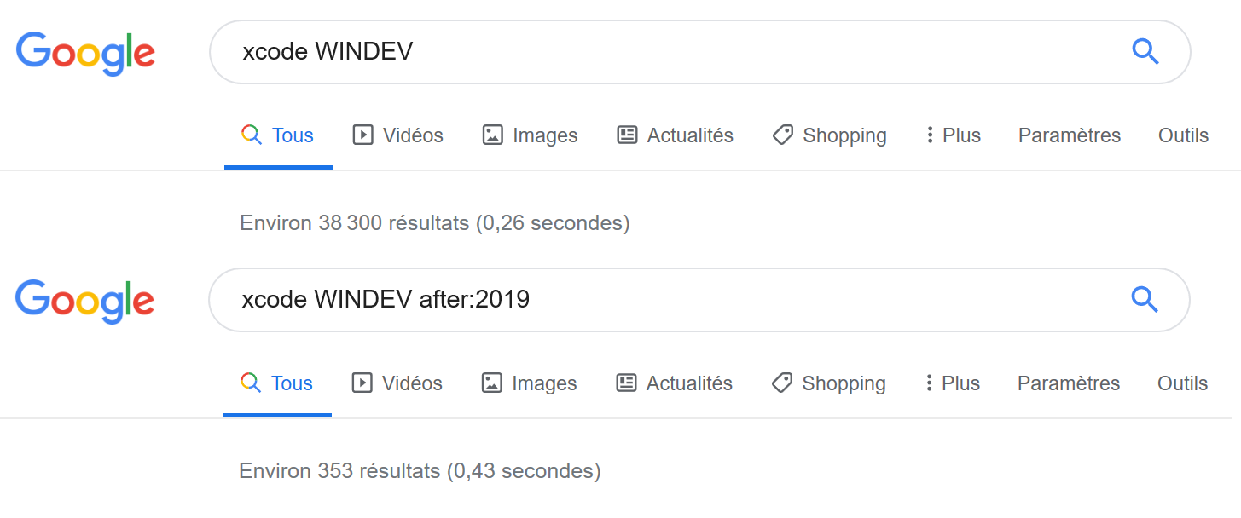1241x518 pixels.
Task: Select the Shopping price-tag icon
Action: tap(781, 135)
